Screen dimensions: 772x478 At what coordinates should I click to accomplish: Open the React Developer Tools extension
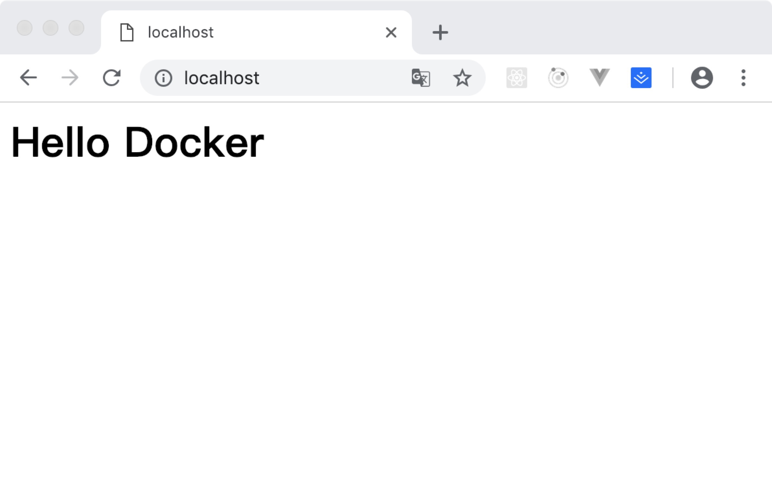point(517,78)
